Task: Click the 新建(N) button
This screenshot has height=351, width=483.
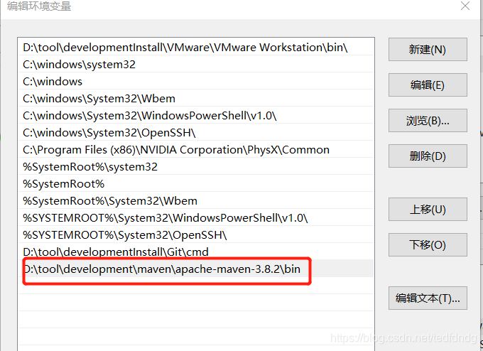Action: [428, 49]
